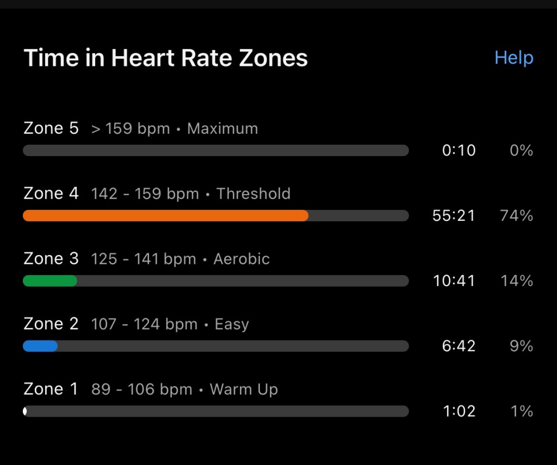Click the white Zone 1 bar marker
Image resolution: width=557 pixels, height=465 pixels.
[x=25, y=411]
